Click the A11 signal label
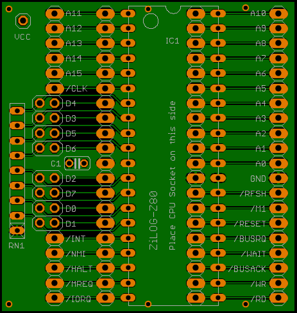This screenshot has width=297, height=313. coord(74,13)
